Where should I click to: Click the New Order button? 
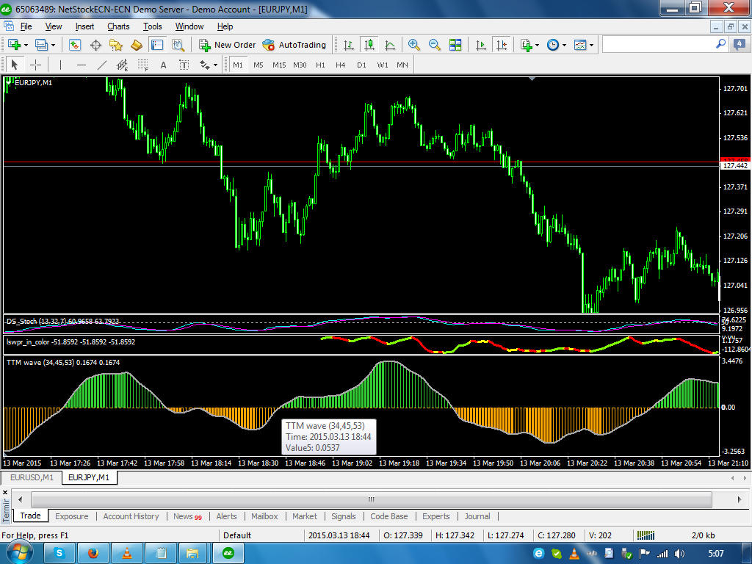click(227, 45)
